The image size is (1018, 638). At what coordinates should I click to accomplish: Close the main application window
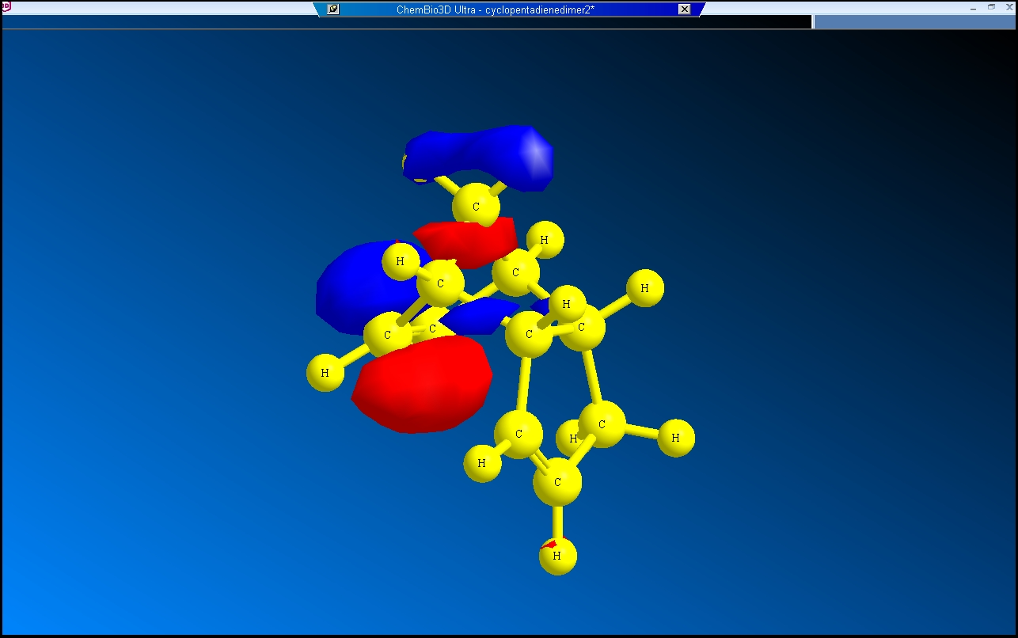point(1009,7)
